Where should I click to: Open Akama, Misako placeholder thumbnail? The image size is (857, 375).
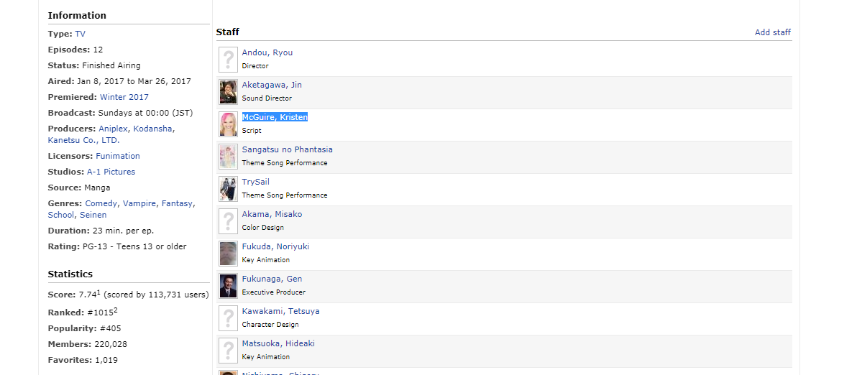[x=228, y=221]
